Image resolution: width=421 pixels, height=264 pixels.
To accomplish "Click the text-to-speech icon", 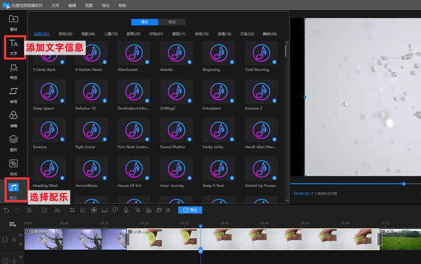I will (x=137, y=210).
